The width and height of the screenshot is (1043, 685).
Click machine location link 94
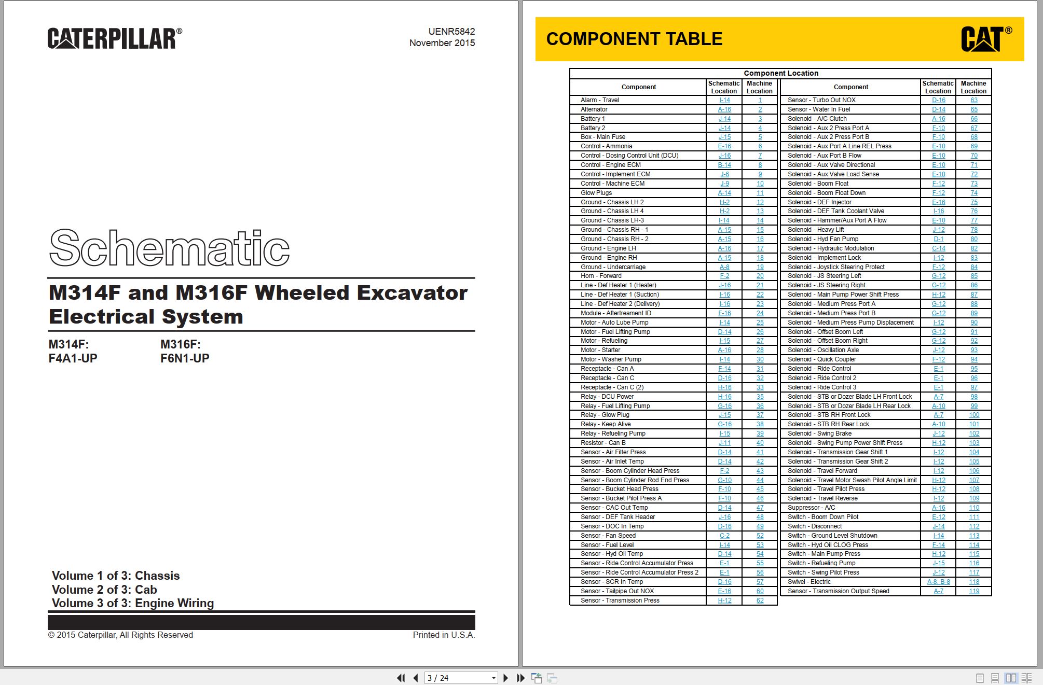tap(974, 359)
